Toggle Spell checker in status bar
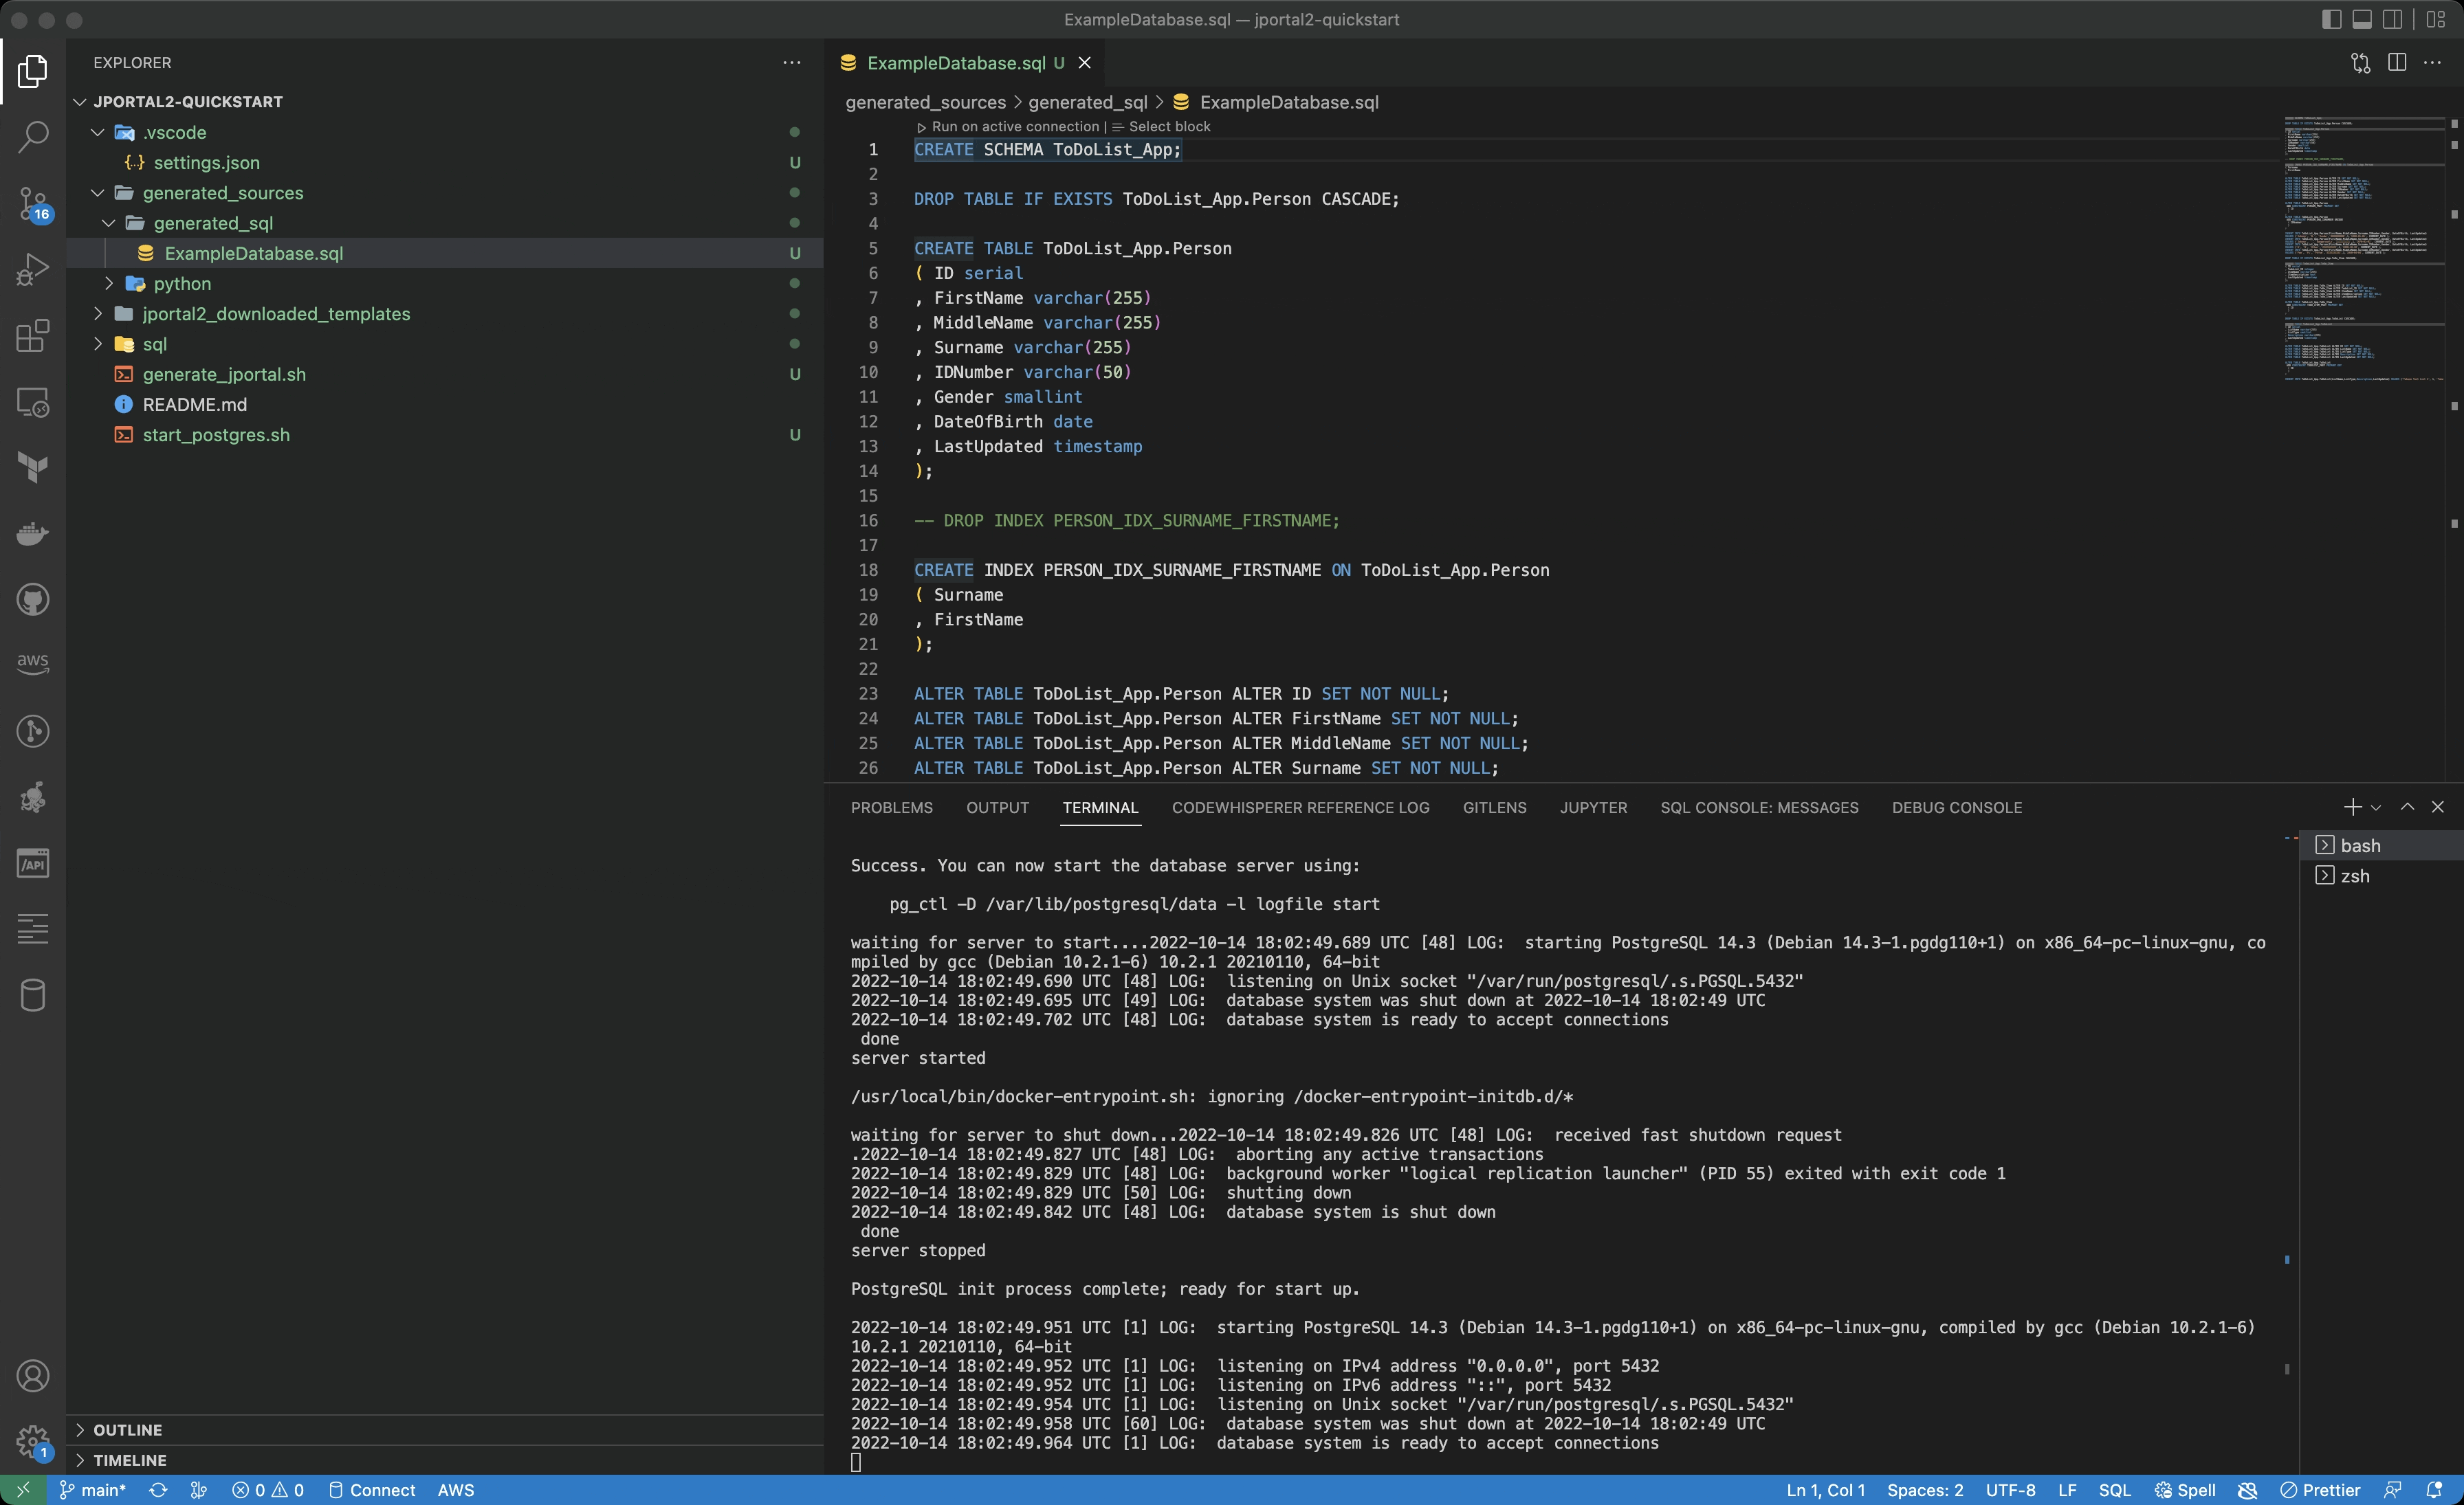Screen dimensions: 2464x1505 tap(2186, 1490)
